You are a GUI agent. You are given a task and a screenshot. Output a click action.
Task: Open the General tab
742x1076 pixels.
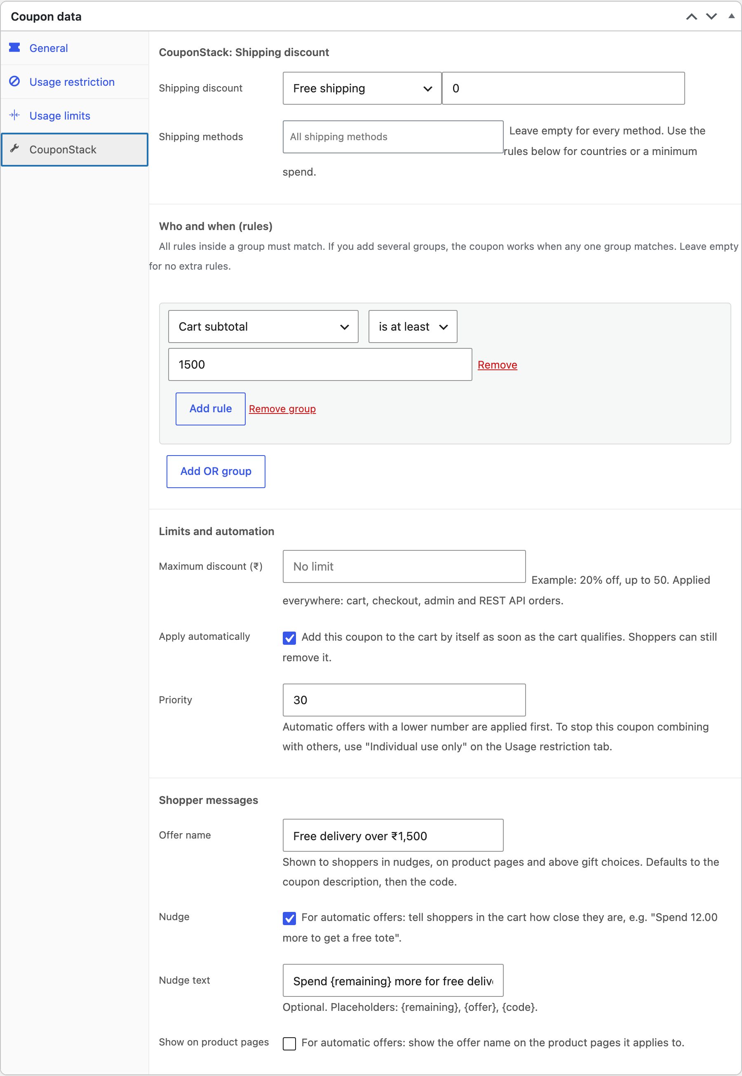click(74, 48)
